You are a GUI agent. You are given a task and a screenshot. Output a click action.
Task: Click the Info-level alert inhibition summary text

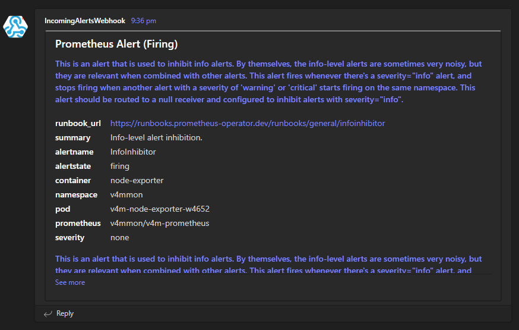click(156, 137)
